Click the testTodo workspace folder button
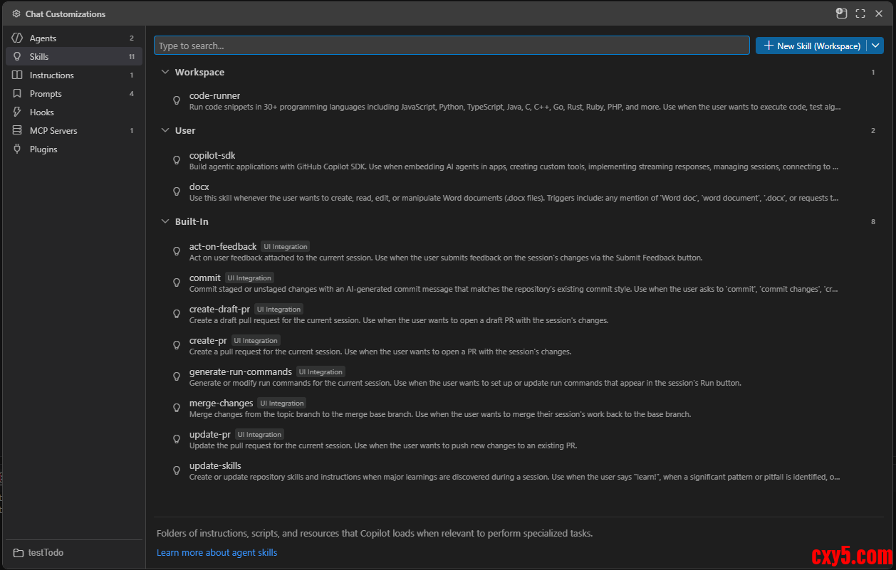The width and height of the screenshot is (896, 570). [x=74, y=553]
